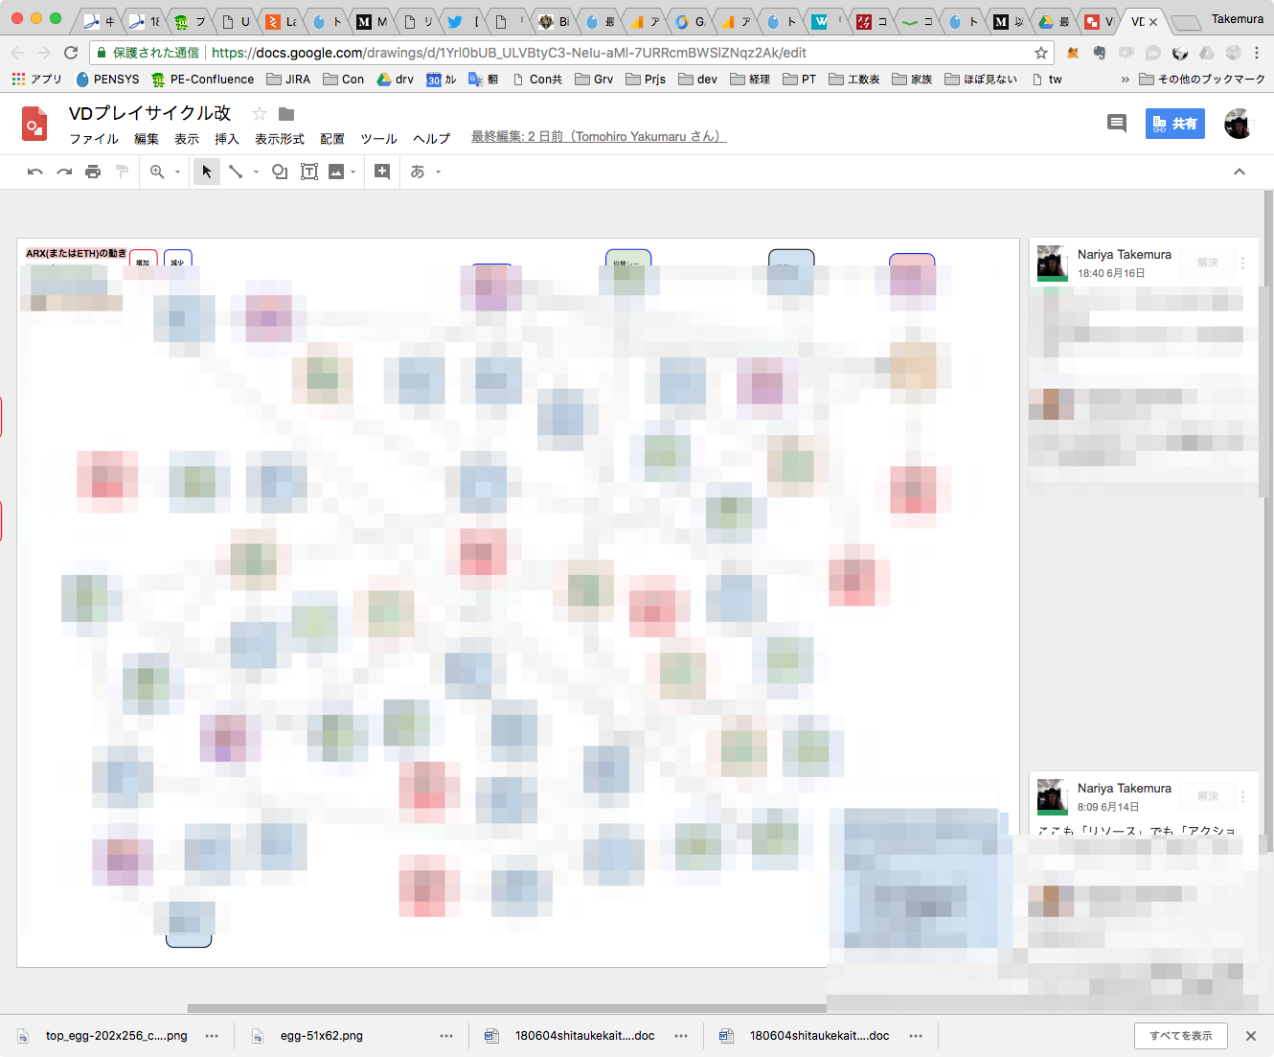Select the blue 減少 box on canvas
This screenshot has width=1274, height=1057.
pos(178,259)
